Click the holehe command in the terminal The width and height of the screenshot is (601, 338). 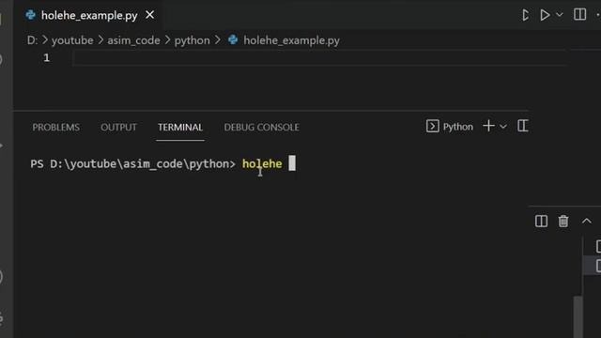[x=262, y=164]
